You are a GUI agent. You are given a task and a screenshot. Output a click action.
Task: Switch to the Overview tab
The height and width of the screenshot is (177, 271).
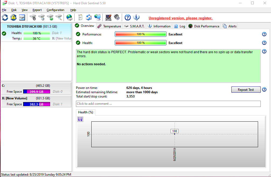point(85,26)
